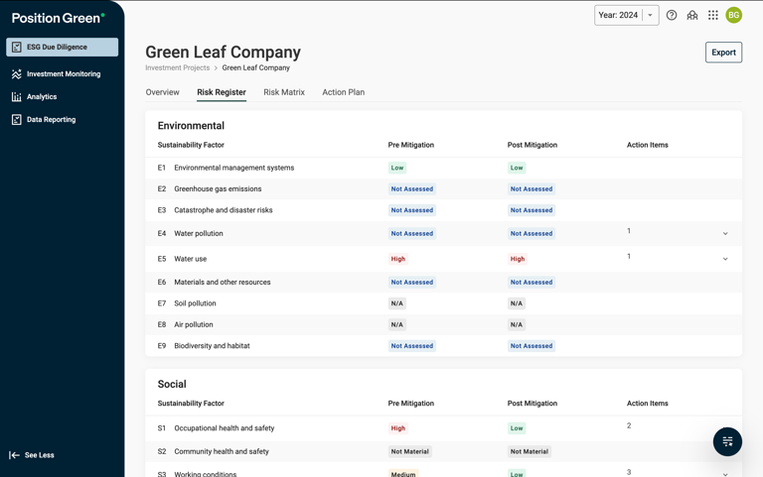
Task: Click Community health and safety factor
Action: (x=222, y=452)
